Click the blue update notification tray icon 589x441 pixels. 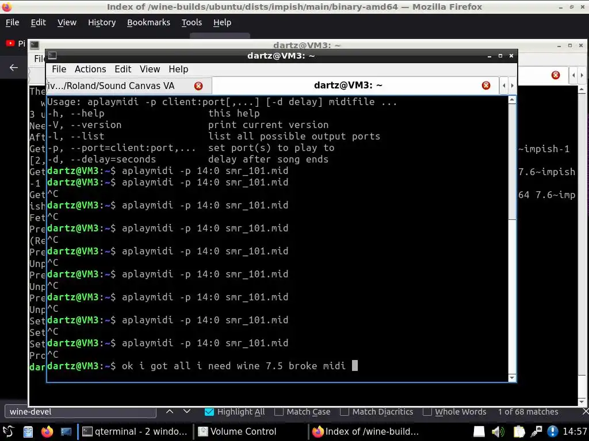tap(552, 432)
